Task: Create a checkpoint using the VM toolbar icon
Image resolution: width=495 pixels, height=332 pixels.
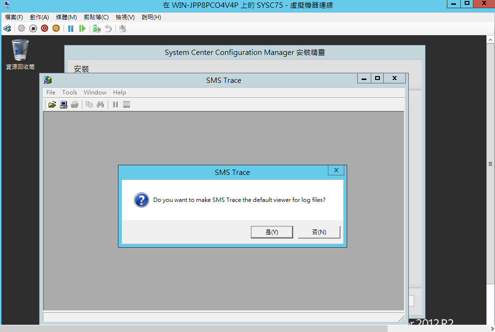Action: pyautogui.click(x=97, y=29)
